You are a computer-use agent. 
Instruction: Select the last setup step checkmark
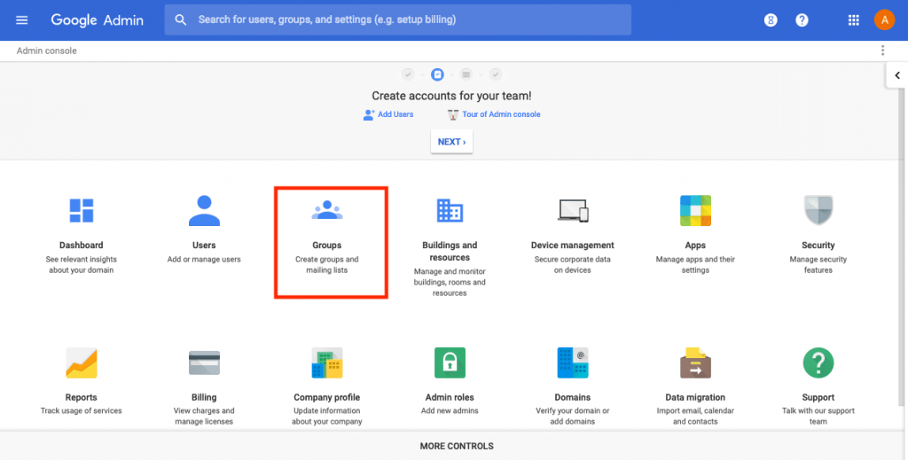click(495, 74)
